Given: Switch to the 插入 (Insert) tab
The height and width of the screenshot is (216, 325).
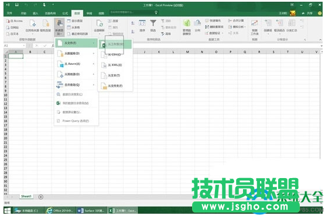Looking at the screenshot, I should click(36, 13).
